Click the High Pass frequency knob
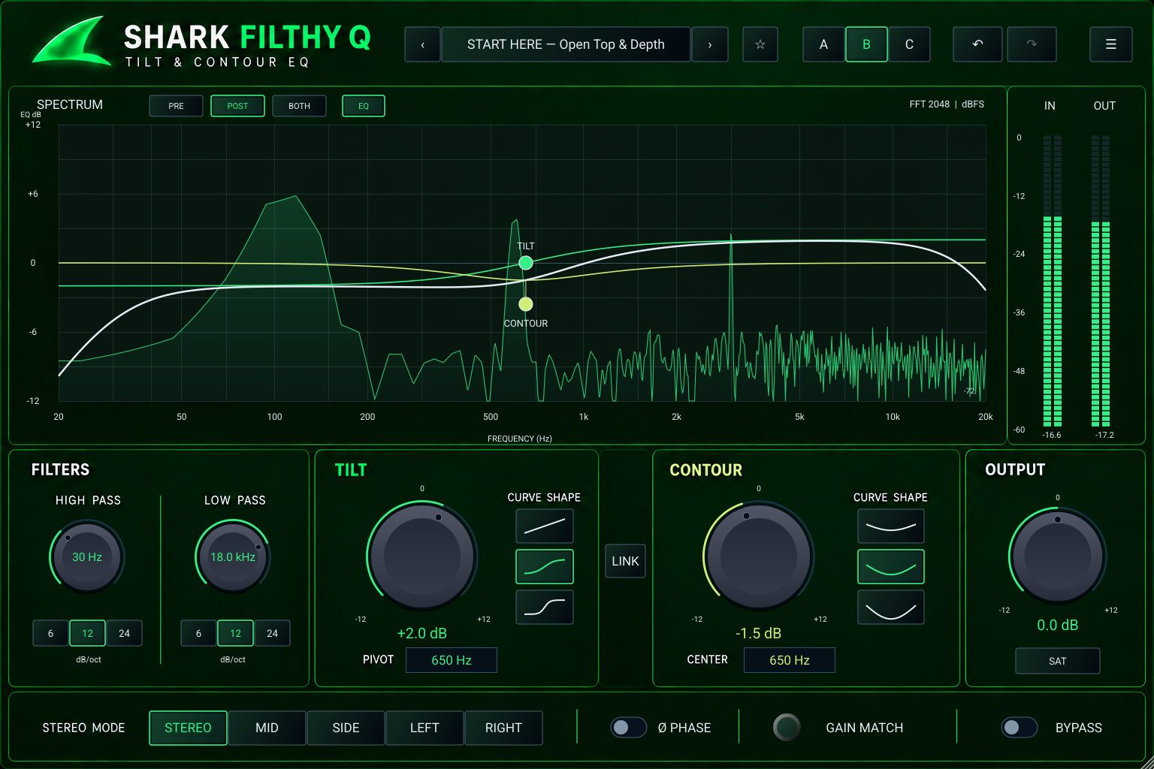 coord(87,556)
